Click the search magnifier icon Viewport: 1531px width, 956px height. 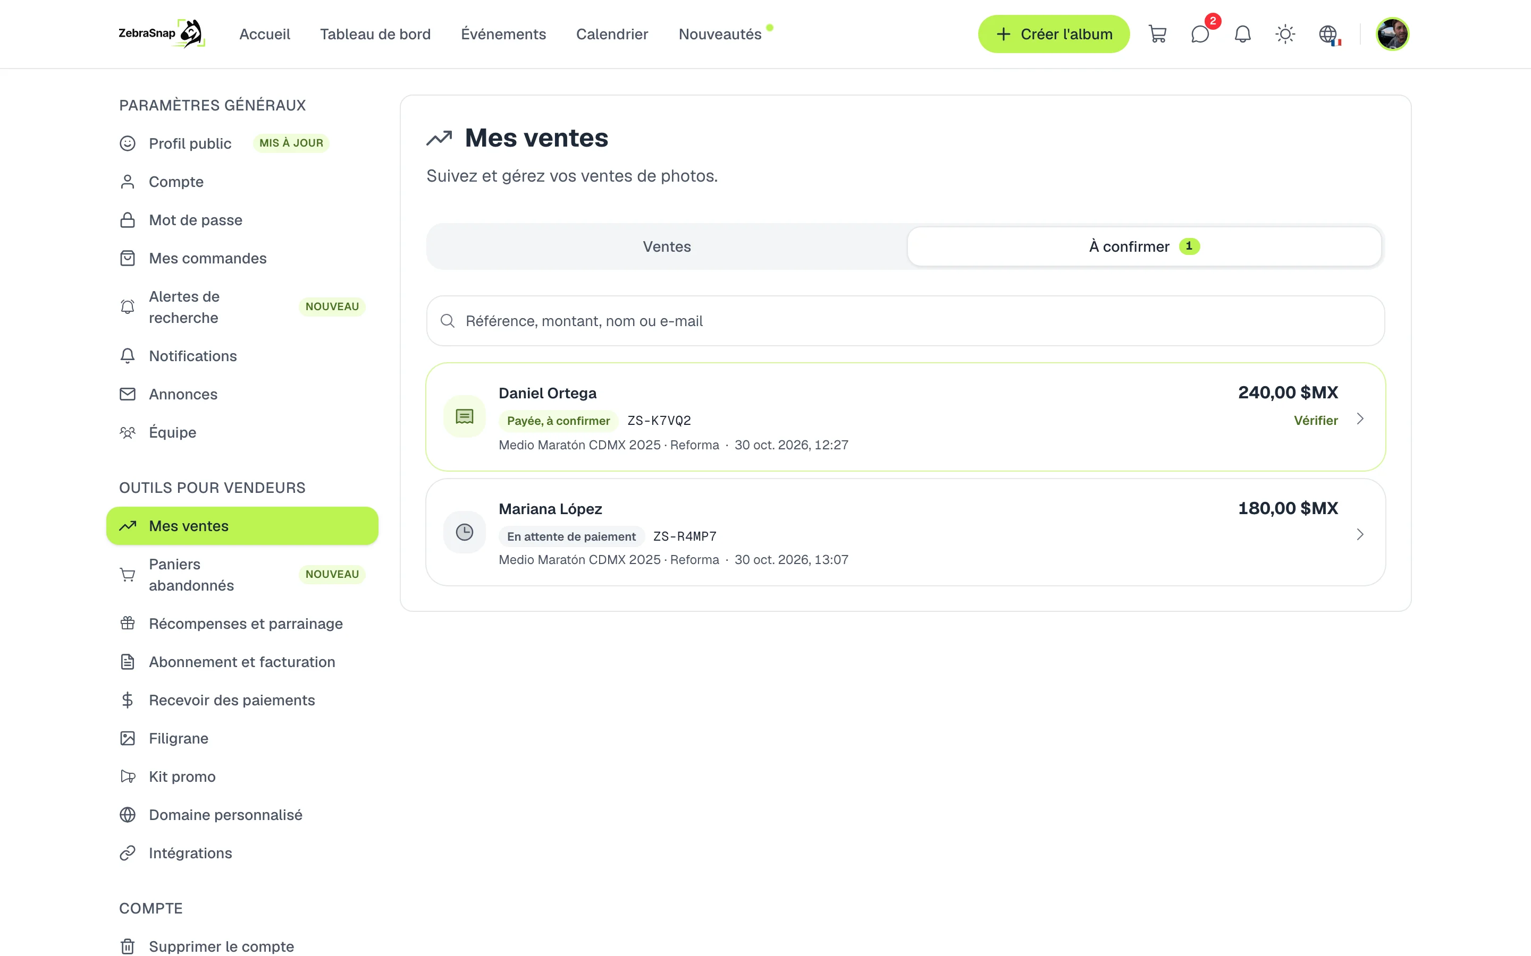tap(447, 321)
